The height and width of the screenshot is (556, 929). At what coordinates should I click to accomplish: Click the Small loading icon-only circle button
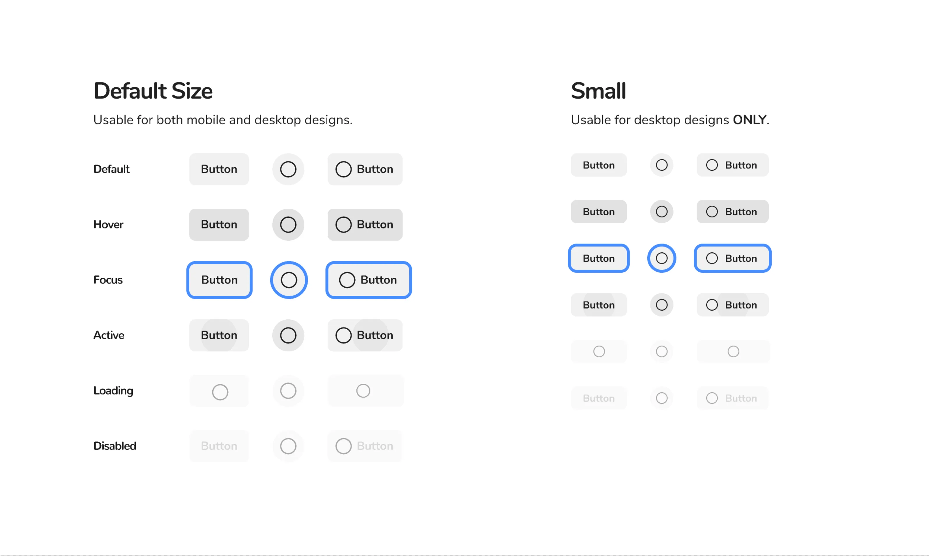(x=662, y=351)
